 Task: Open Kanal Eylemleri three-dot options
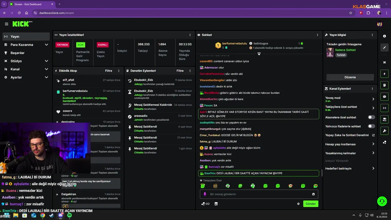pyautogui.click(x=372, y=89)
